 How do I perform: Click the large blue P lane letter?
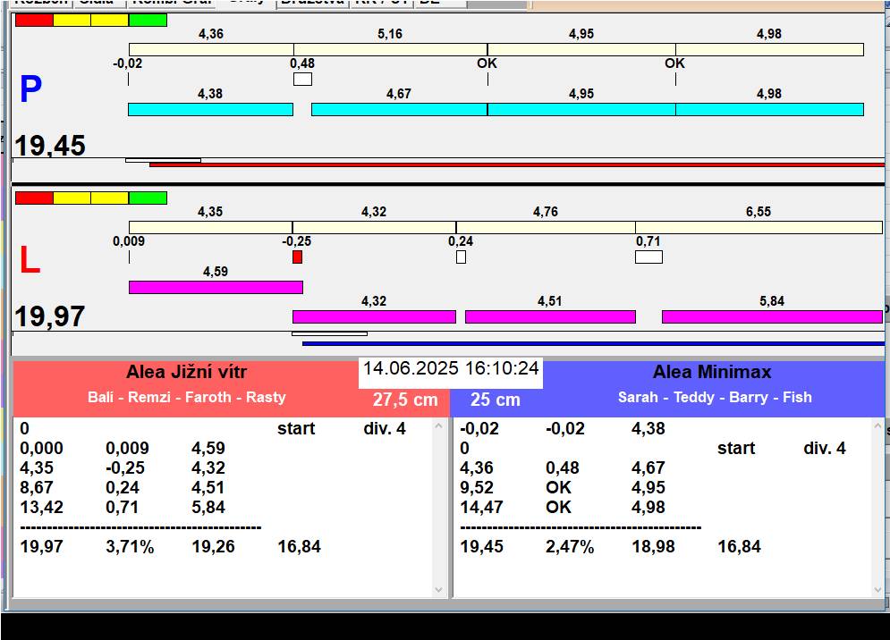tap(30, 90)
